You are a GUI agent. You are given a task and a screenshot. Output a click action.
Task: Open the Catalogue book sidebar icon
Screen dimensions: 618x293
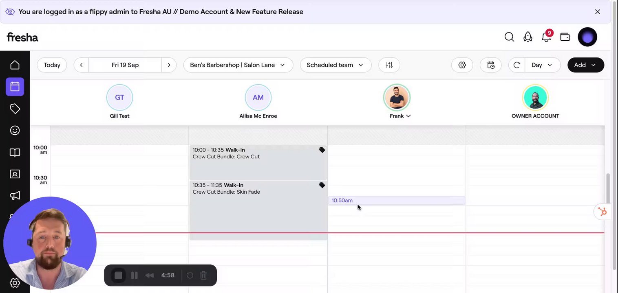pos(15,152)
